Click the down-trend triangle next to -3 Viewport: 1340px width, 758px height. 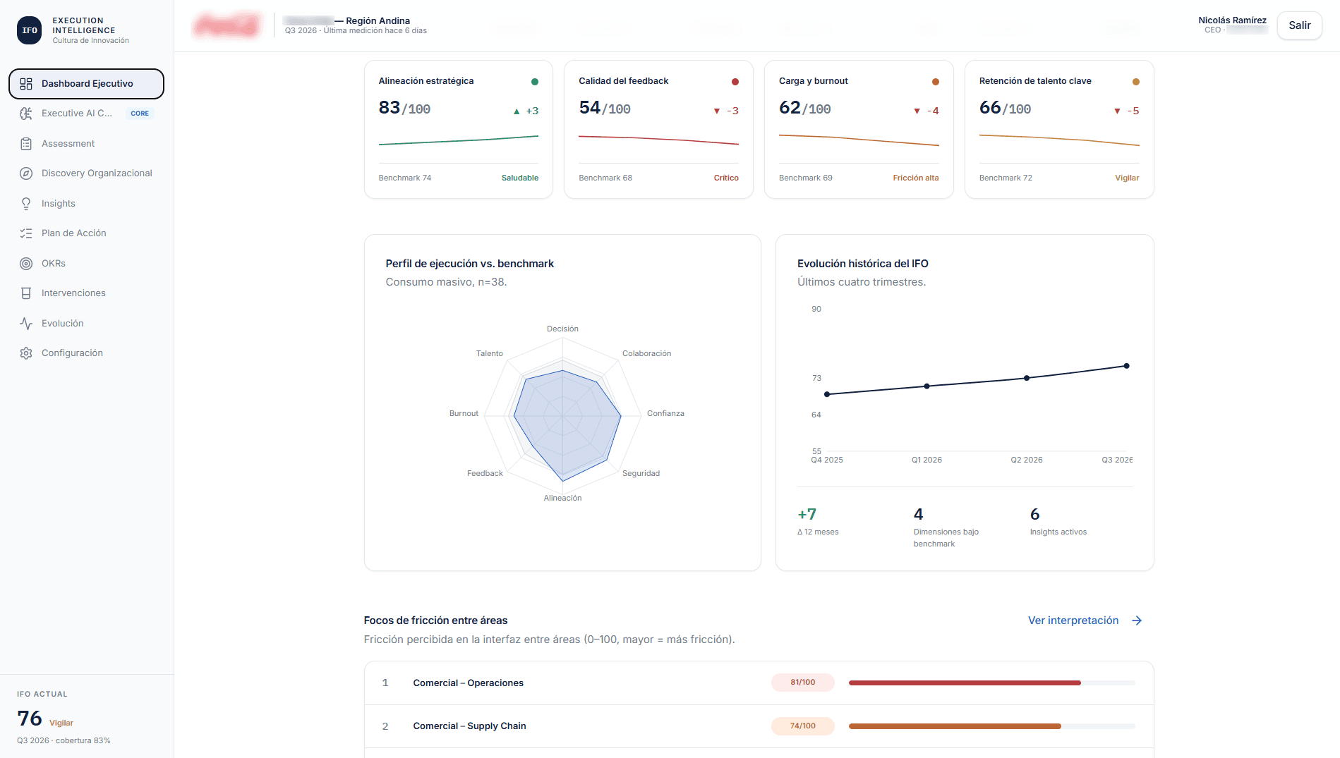pos(717,111)
